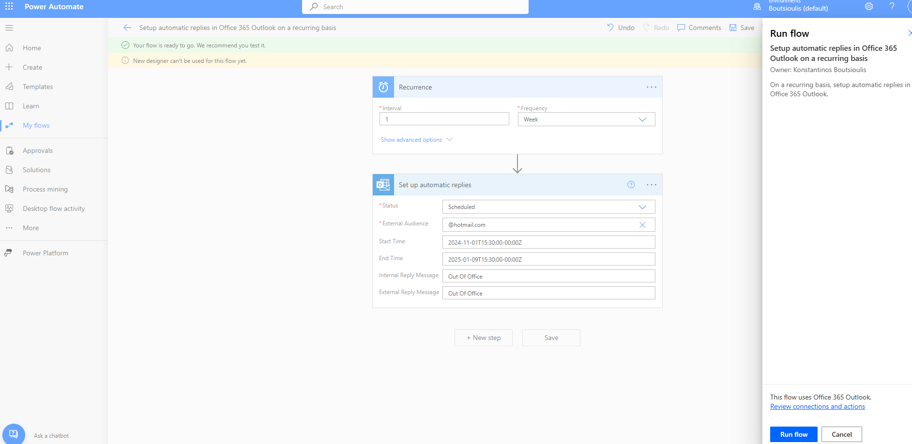Image resolution: width=912 pixels, height=444 pixels.
Task: Click the Templates icon in sidebar
Action: point(9,87)
